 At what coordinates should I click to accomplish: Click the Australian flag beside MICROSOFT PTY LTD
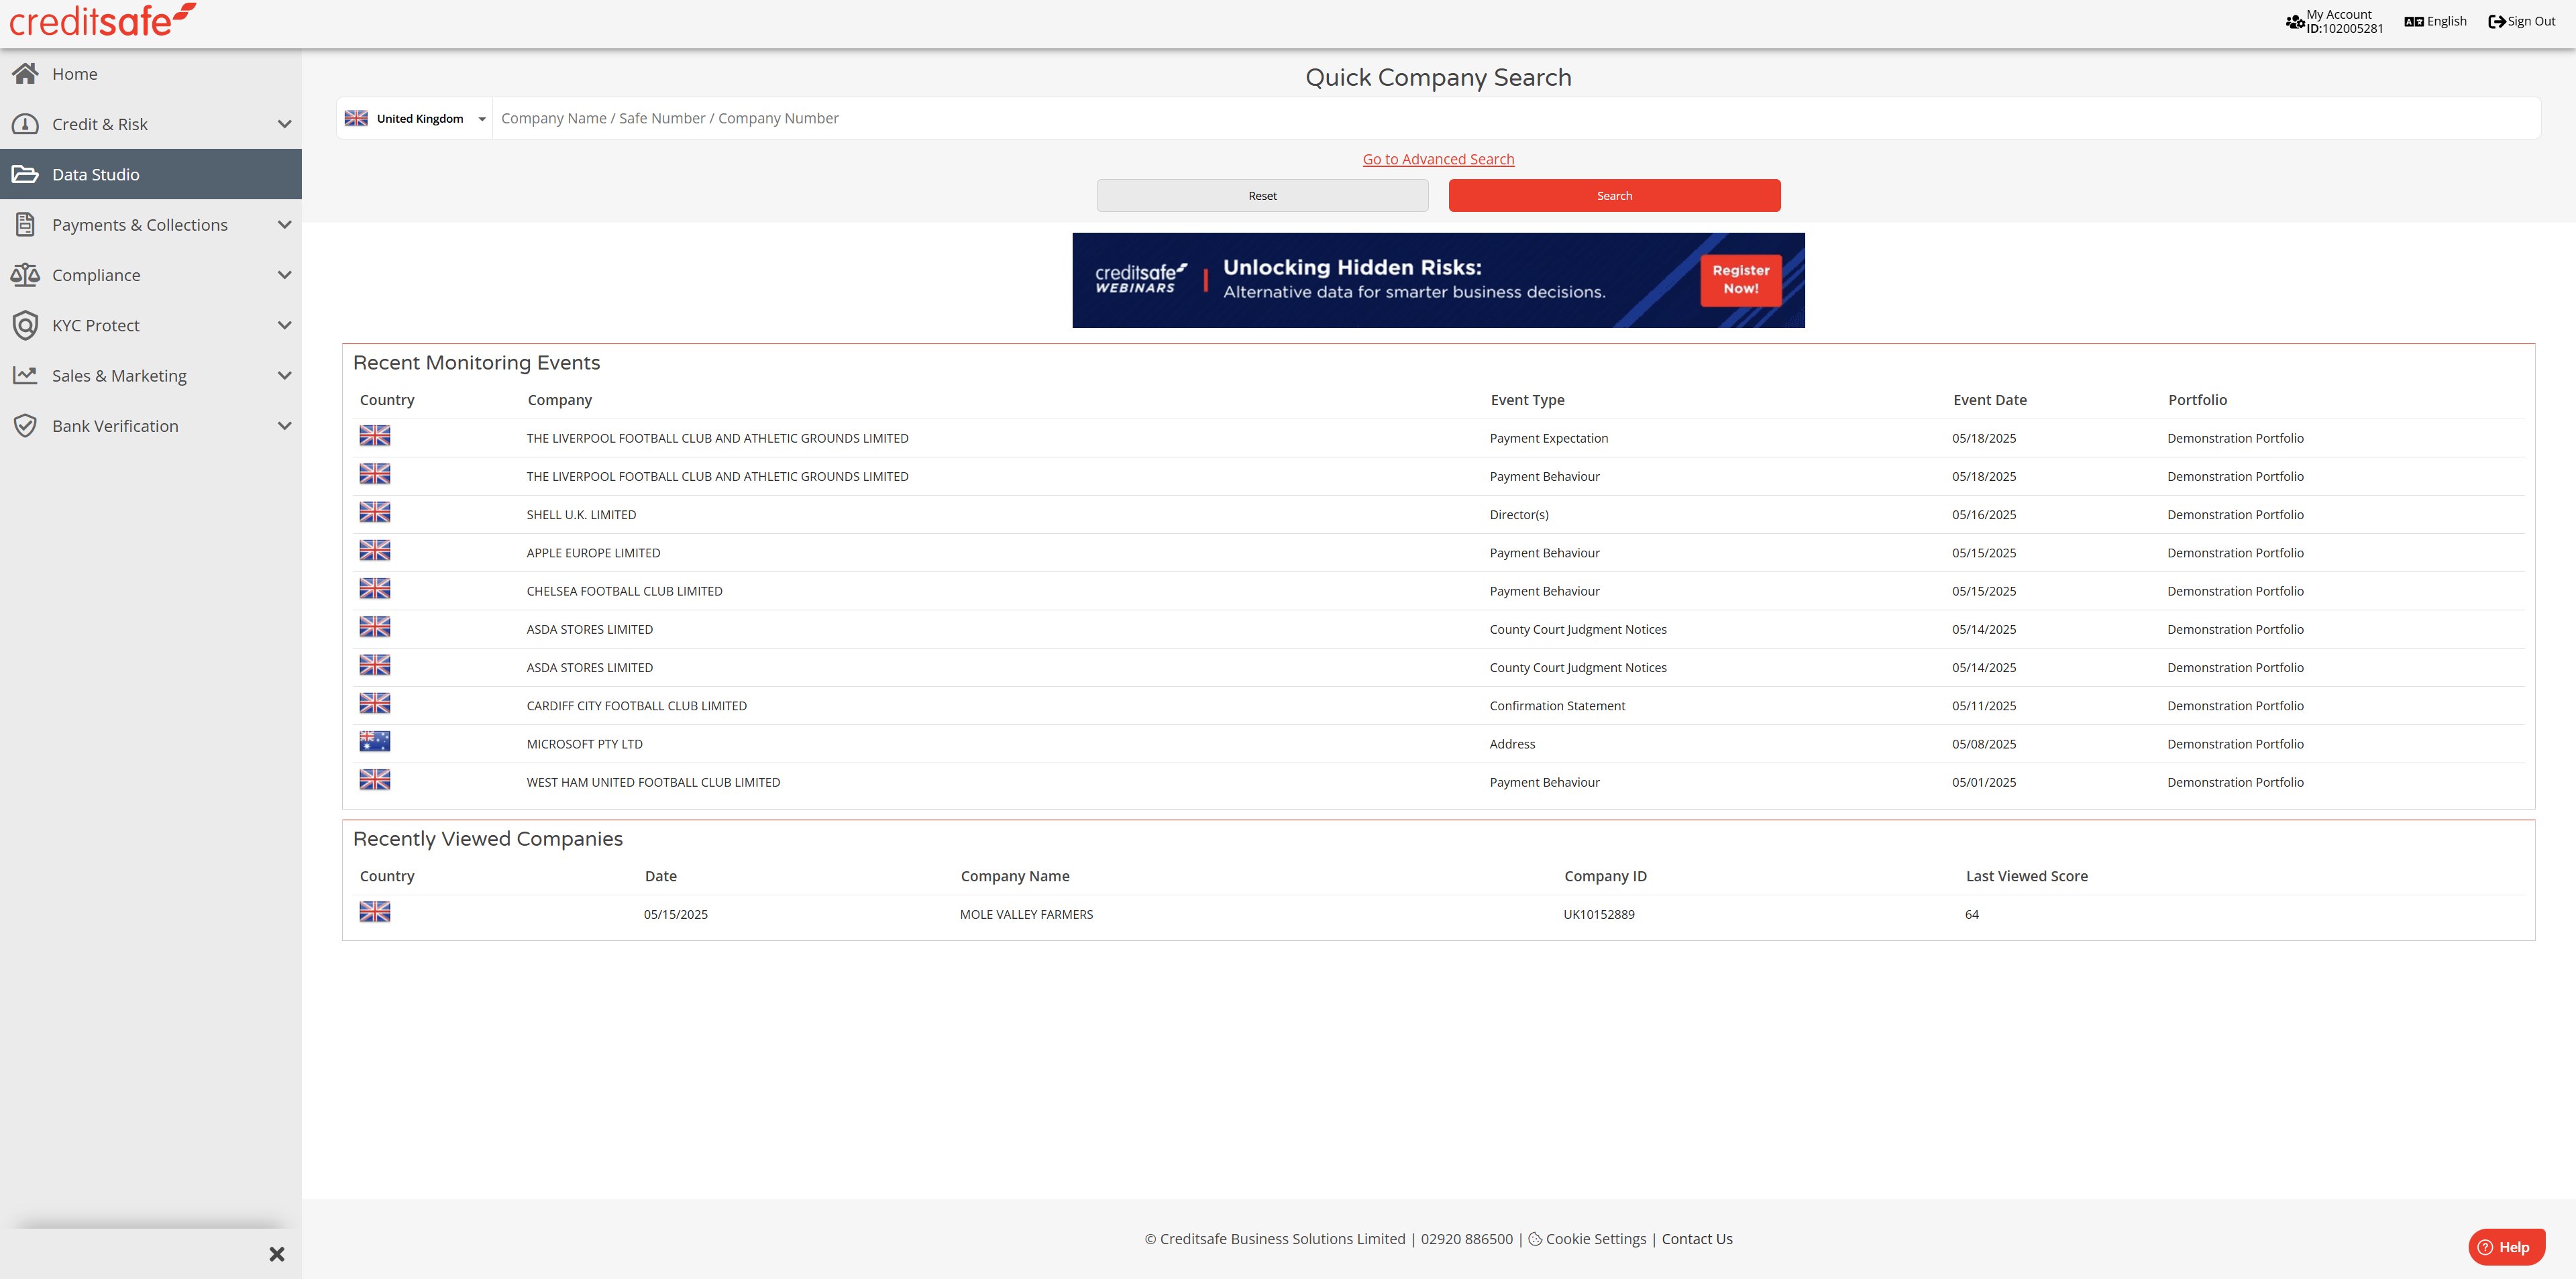375,741
